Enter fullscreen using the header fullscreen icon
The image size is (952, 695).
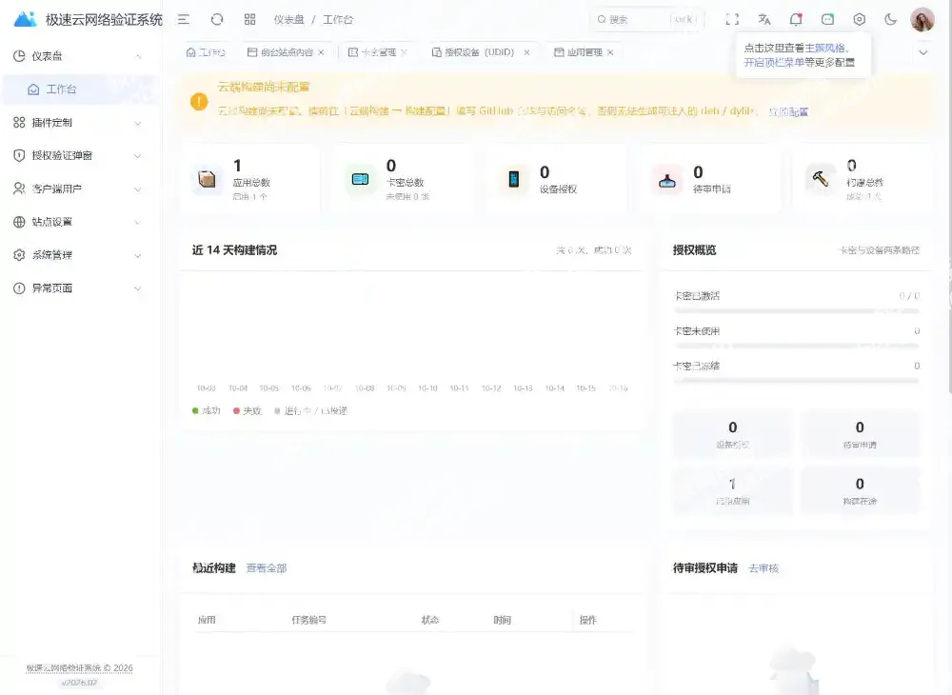[x=732, y=19]
